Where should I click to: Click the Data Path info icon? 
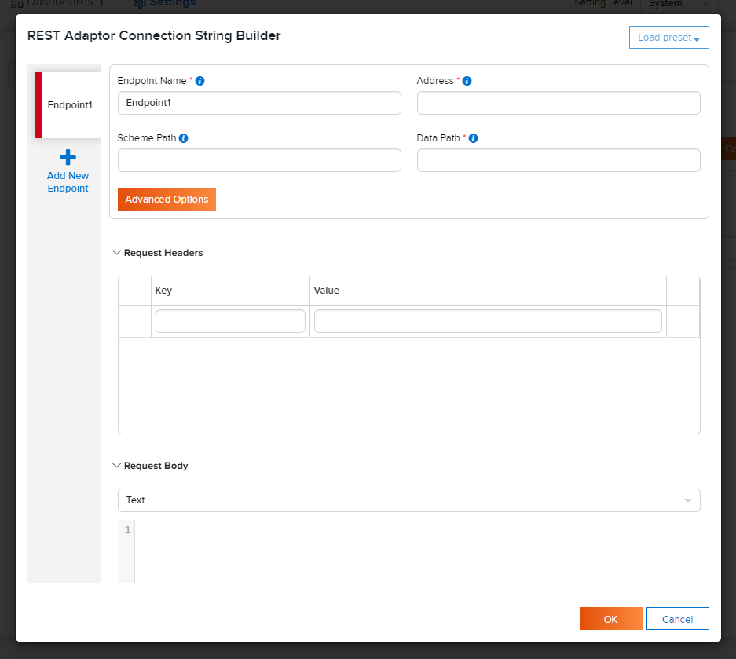click(473, 138)
